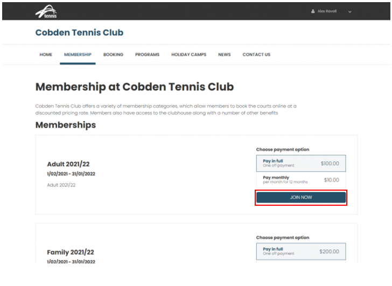Click the user profile icon
Viewport: 392px width, 286px height.
point(313,11)
